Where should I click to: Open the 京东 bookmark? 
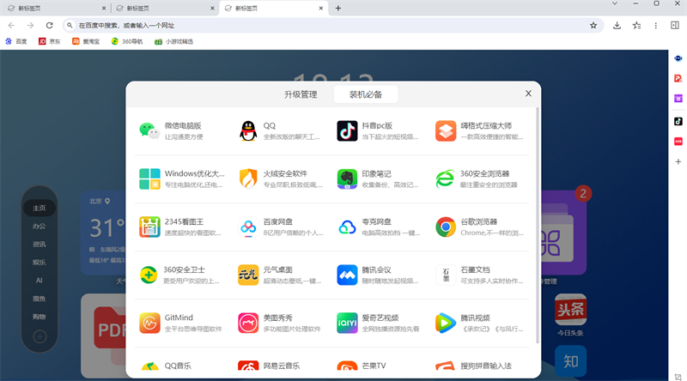[x=50, y=41]
